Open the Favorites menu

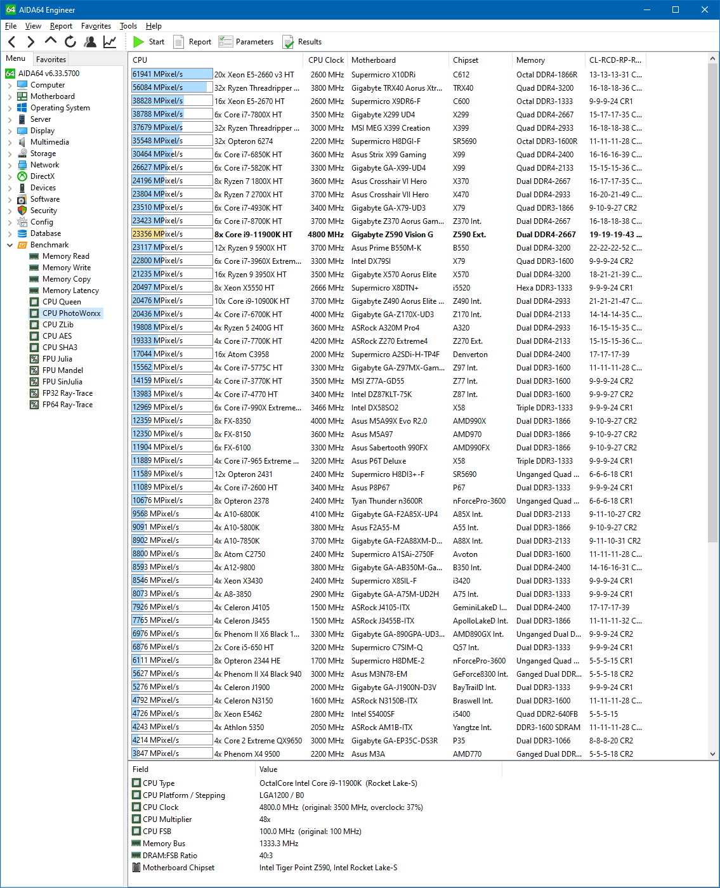pos(96,26)
